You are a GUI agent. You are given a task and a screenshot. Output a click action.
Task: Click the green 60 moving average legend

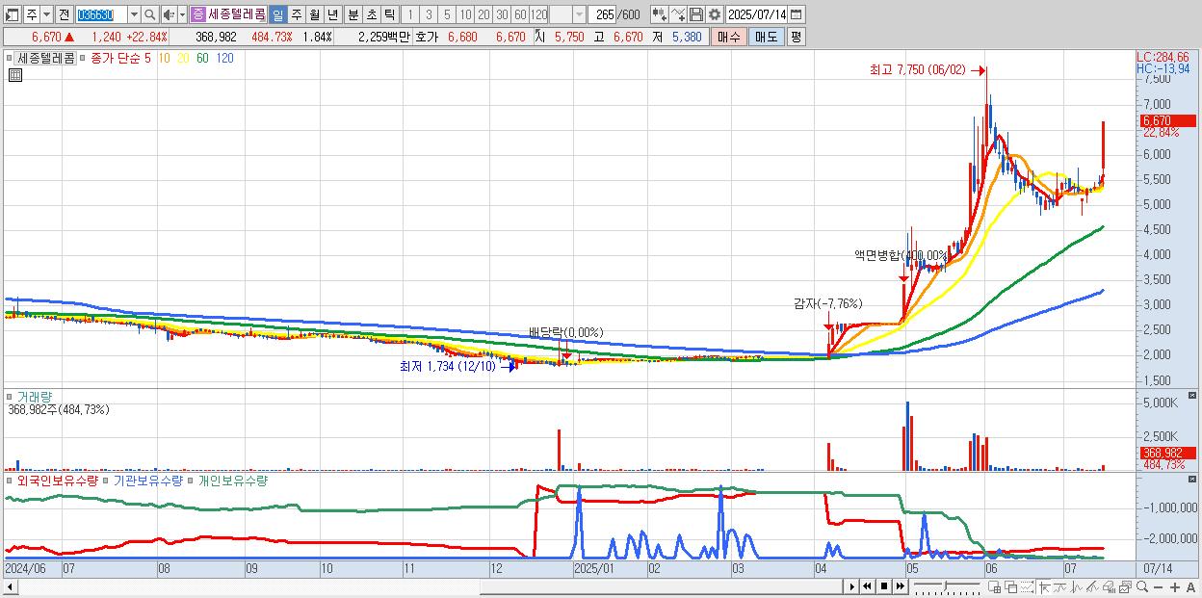tap(202, 58)
